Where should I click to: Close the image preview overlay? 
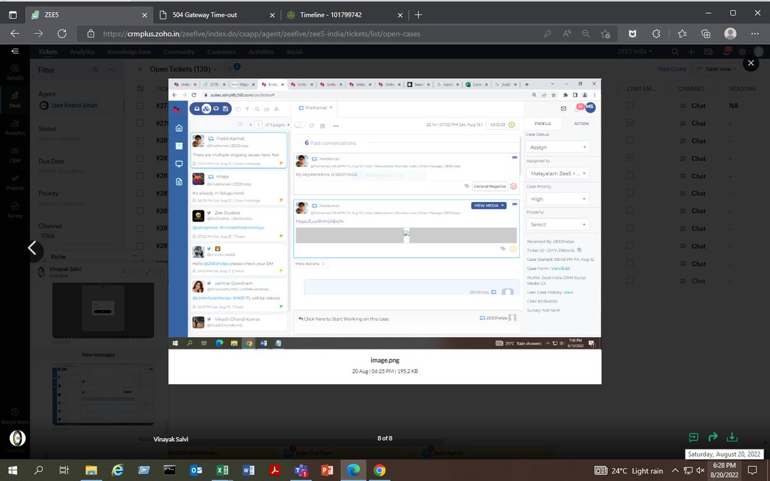click(751, 63)
